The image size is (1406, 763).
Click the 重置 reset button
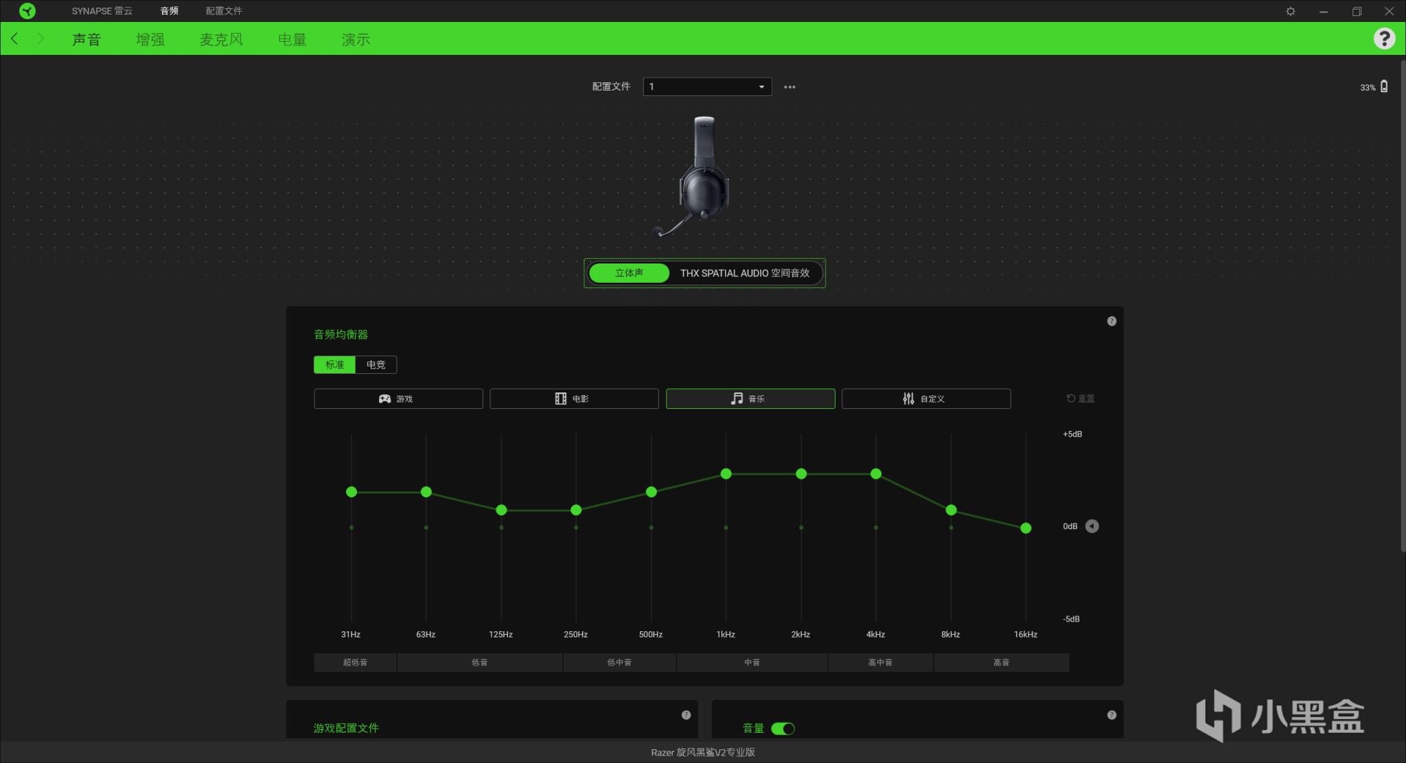click(x=1081, y=399)
